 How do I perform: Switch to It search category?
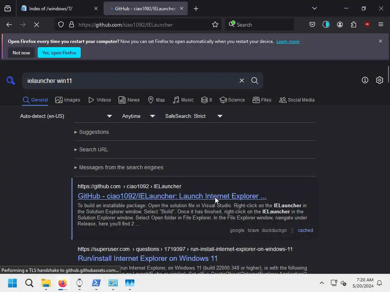[206, 100]
